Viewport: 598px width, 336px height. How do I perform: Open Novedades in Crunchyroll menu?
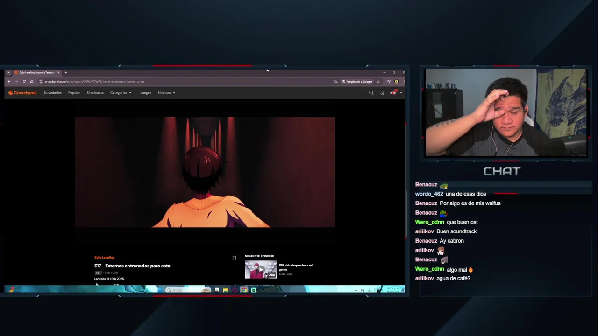pos(53,93)
